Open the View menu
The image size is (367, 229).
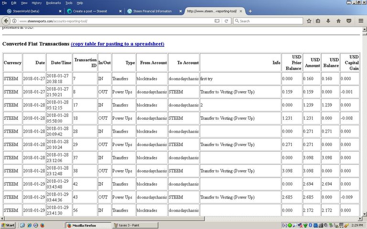pos(24,3)
